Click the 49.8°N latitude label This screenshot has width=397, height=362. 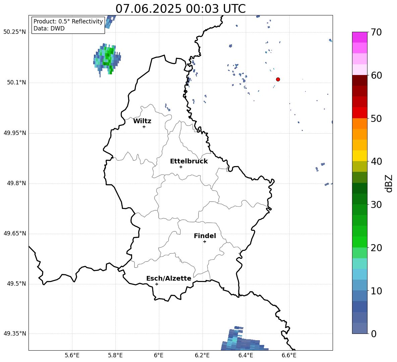point(16,183)
